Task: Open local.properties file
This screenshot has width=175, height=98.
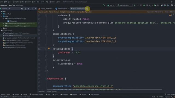Action: click(x=14, y=45)
